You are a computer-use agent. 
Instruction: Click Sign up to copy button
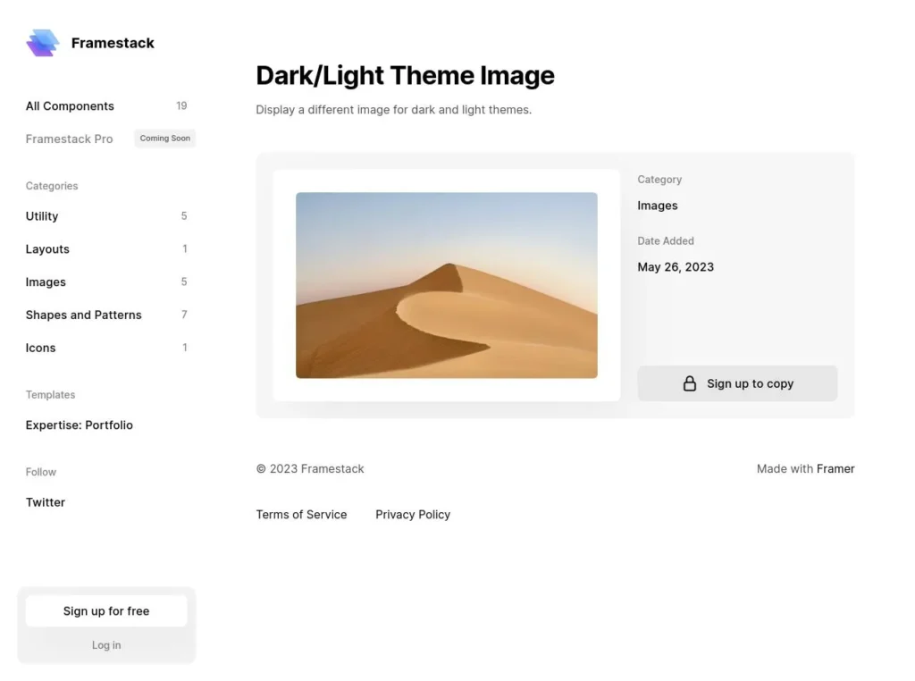coord(737,383)
